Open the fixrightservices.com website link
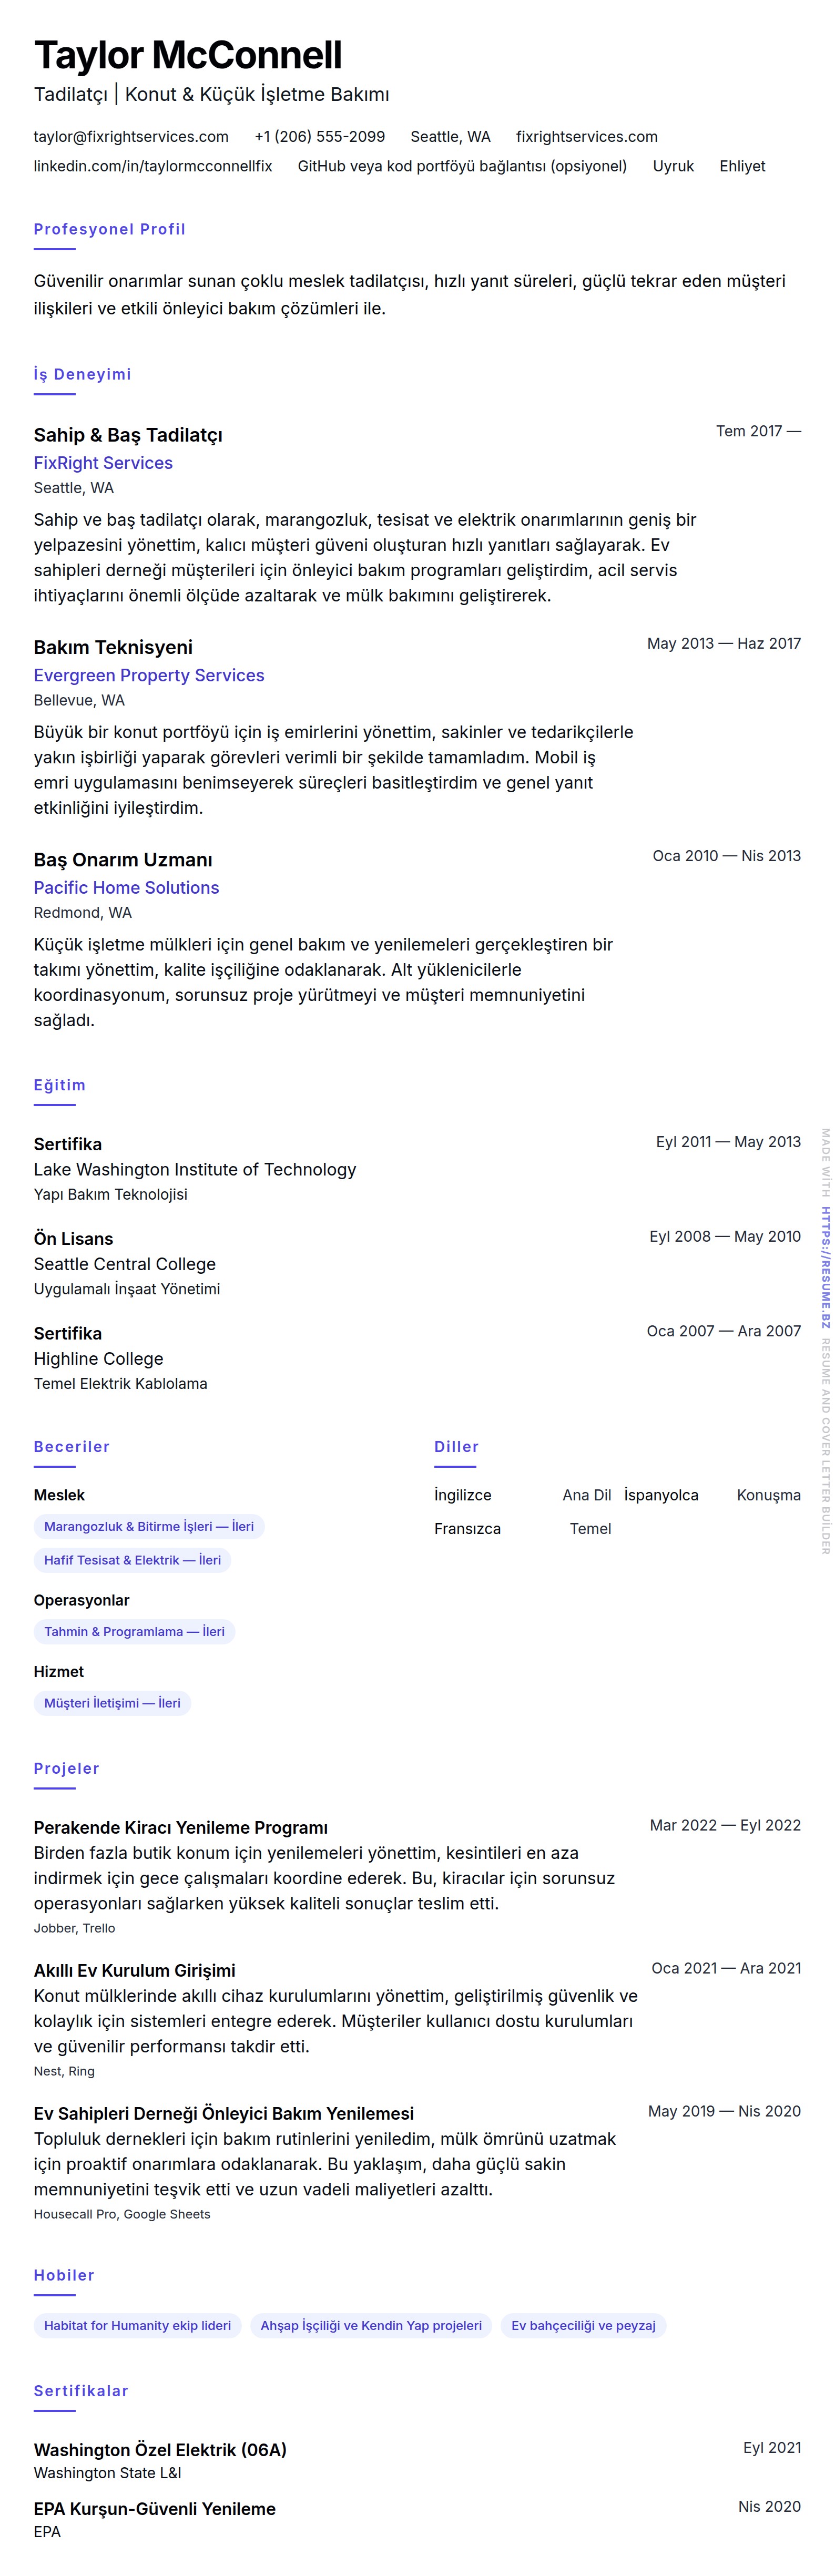The width and height of the screenshot is (835, 2576). point(586,137)
